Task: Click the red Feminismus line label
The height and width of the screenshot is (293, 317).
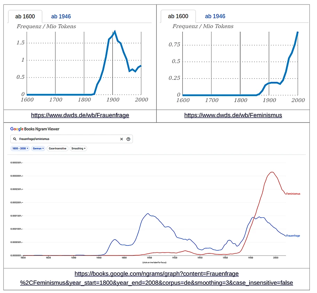Action: point(293,194)
